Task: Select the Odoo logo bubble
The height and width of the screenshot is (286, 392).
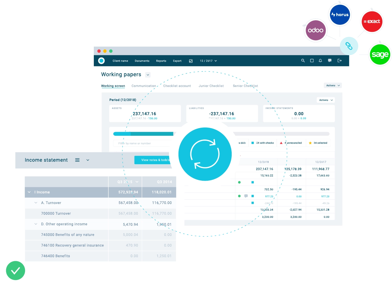Action: click(316, 30)
